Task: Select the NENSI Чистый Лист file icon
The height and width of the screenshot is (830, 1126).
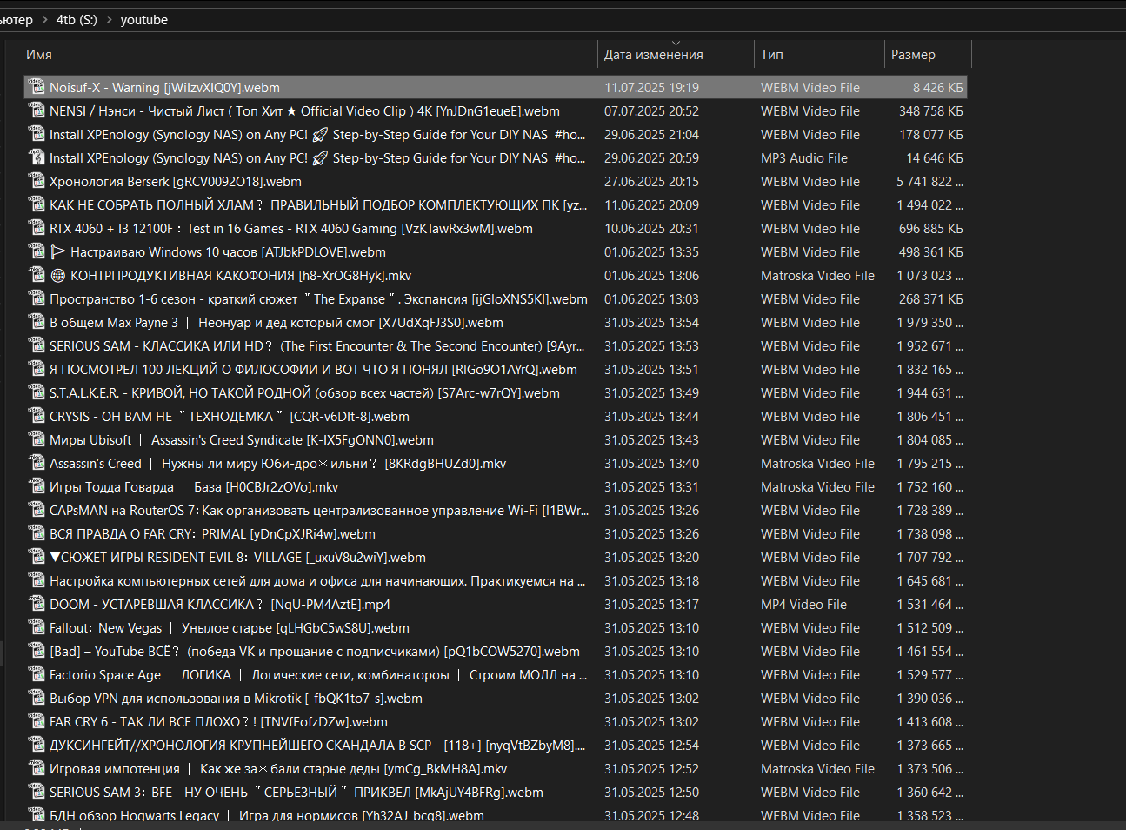Action: (x=37, y=110)
